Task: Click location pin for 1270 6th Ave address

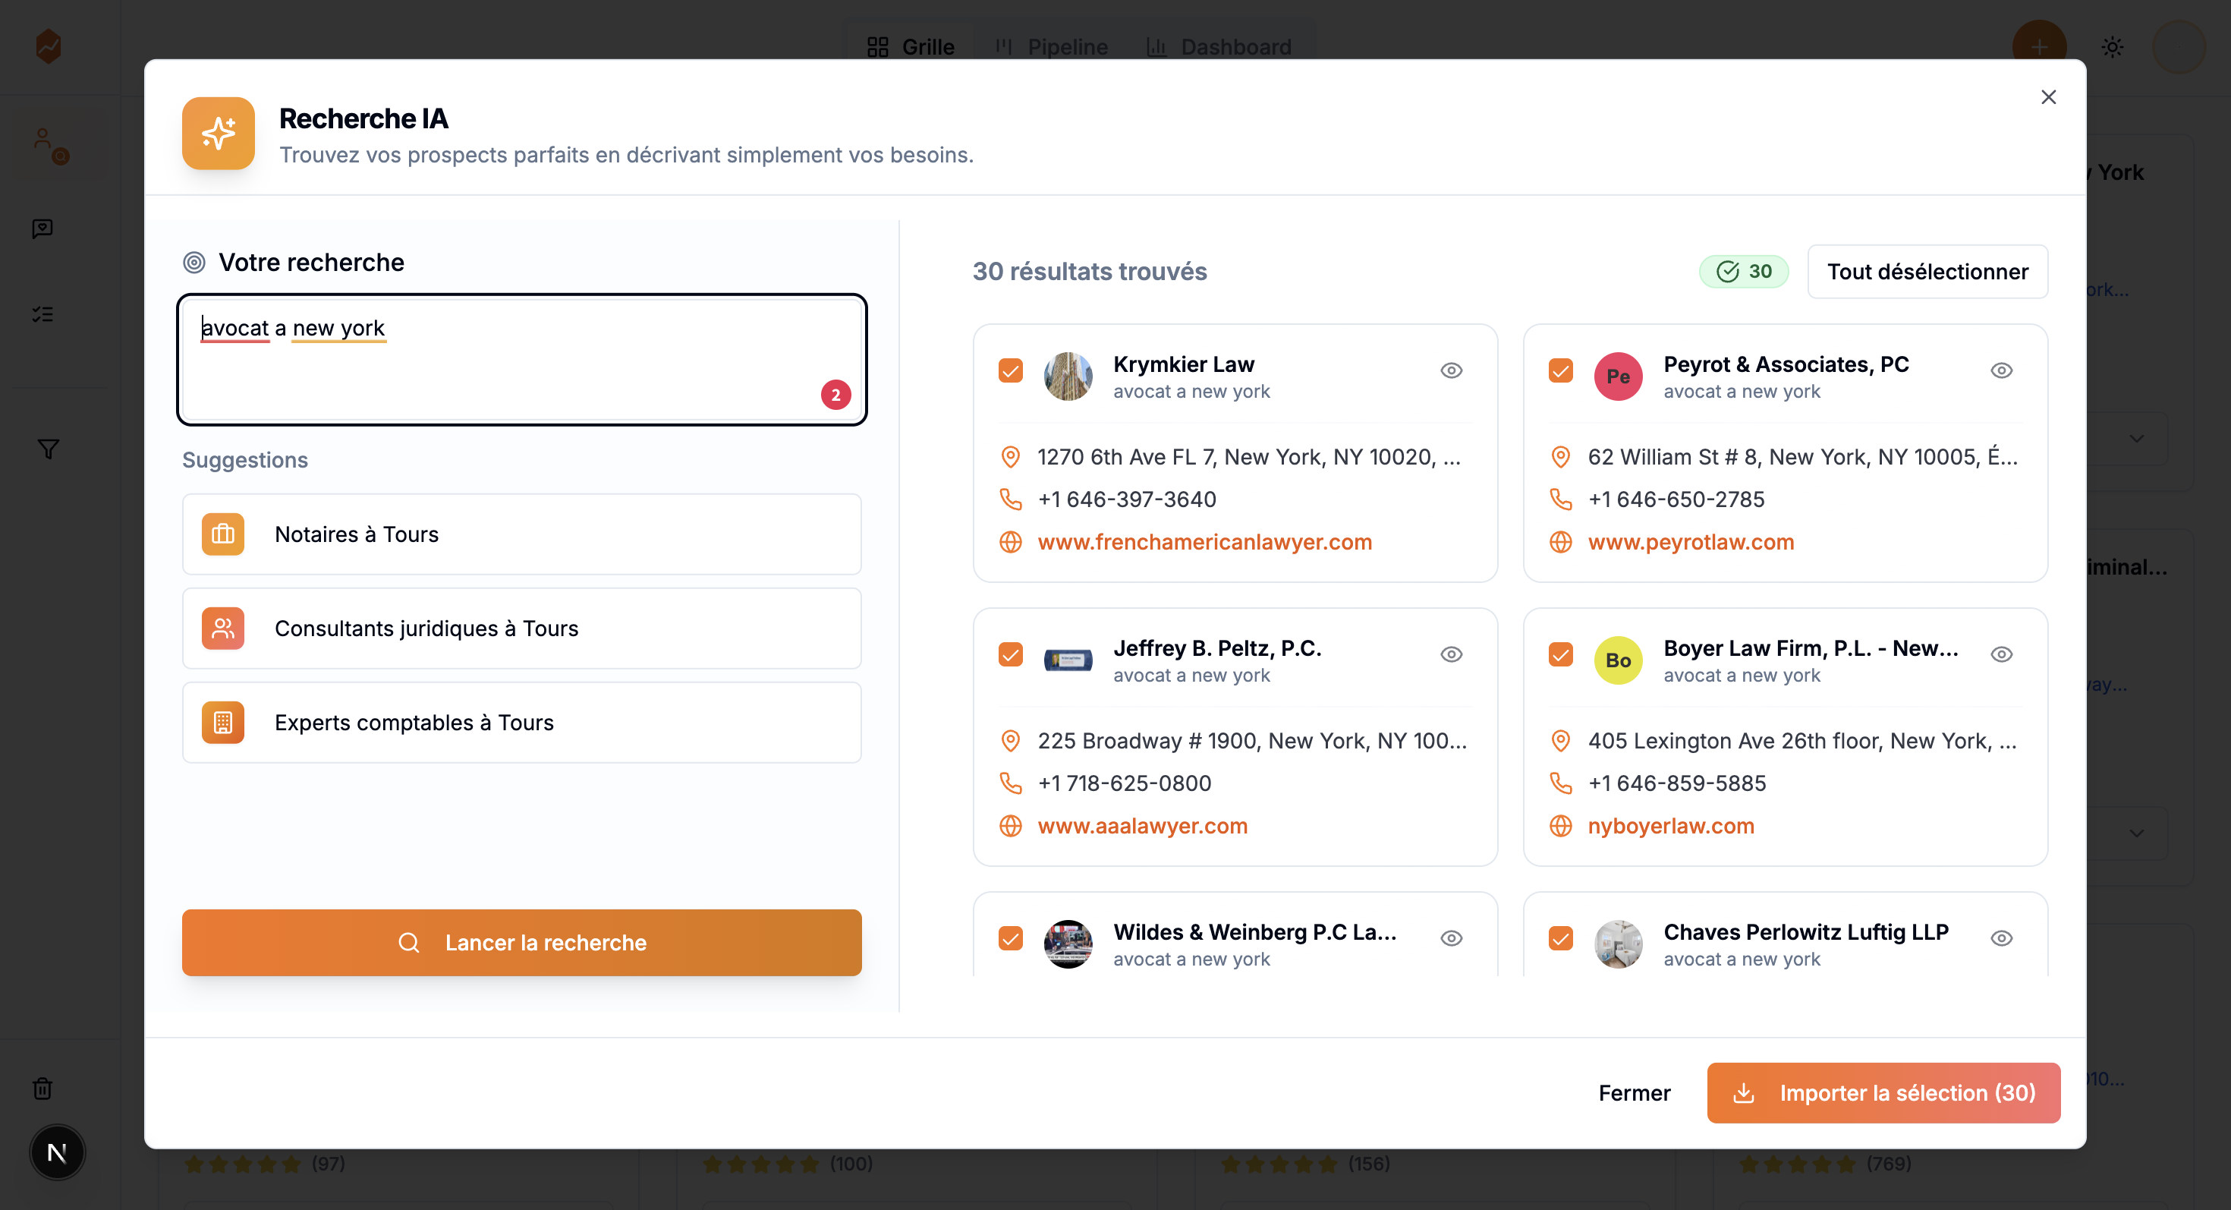Action: [1010, 457]
